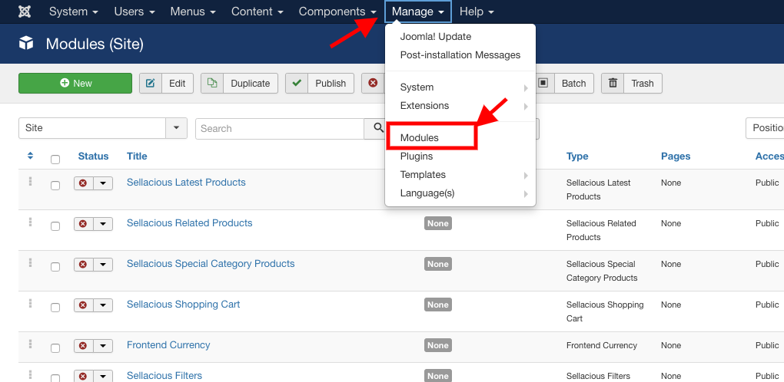Open the Content menu
This screenshot has width=784, height=382.
pos(257,12)
